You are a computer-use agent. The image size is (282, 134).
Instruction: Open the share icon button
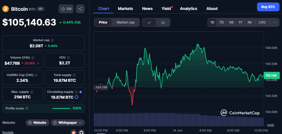80,9
